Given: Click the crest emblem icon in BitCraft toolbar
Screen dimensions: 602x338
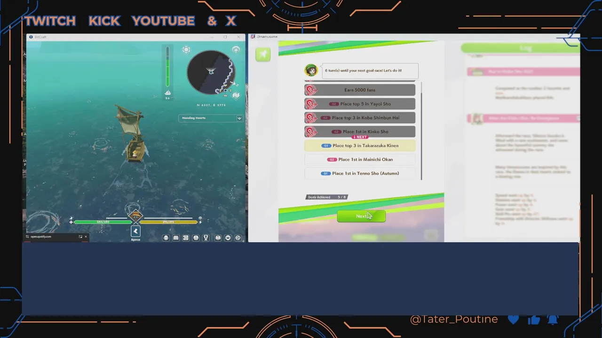Looking at the screenshot, I should 218,238.
